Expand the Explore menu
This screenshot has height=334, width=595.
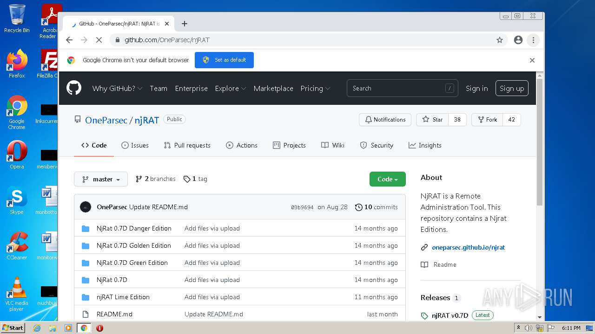coord(231,88)
